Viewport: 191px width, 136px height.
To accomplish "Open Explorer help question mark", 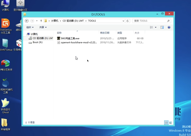I will pyautogui.click(x=169, y=27).
